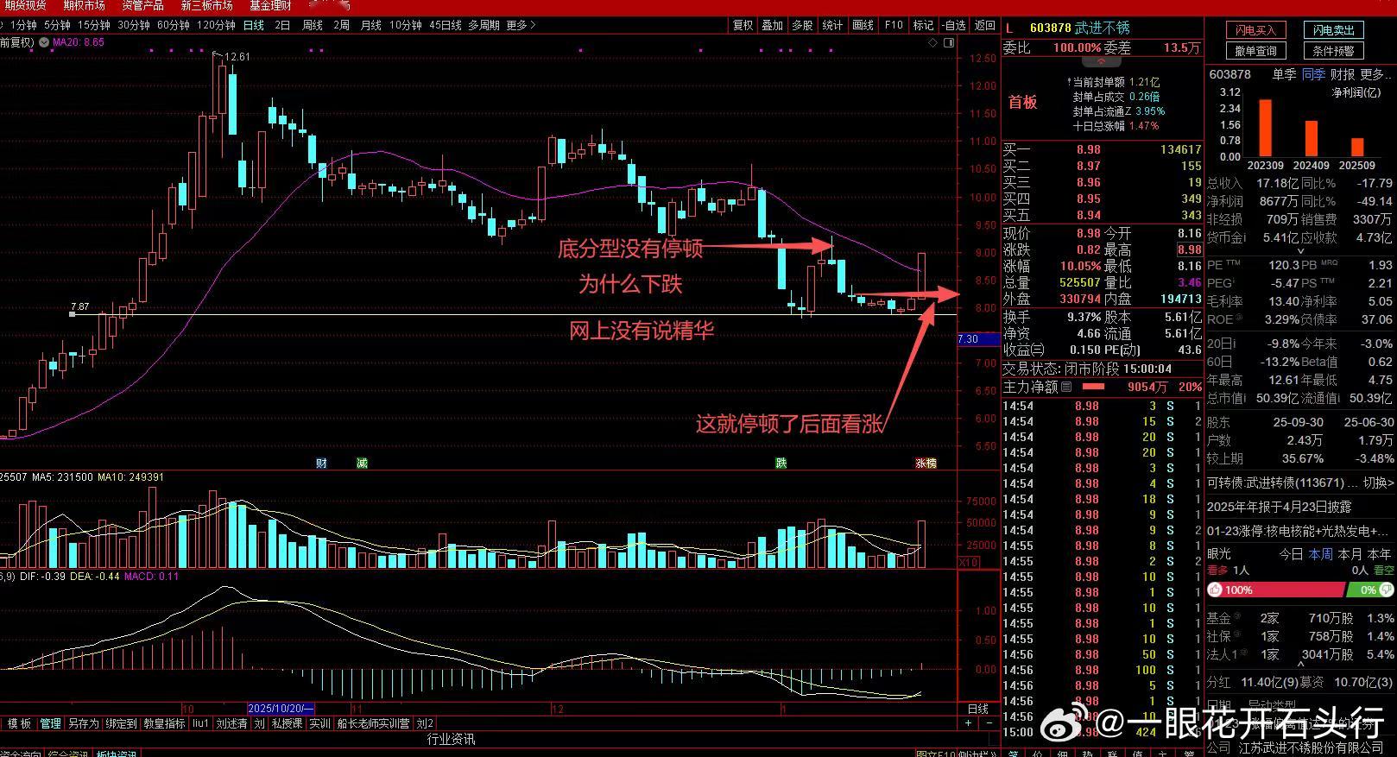Click the 跌 event marker on the chart
This screenshot has height=757, width=1397.
tap(781, 464)
